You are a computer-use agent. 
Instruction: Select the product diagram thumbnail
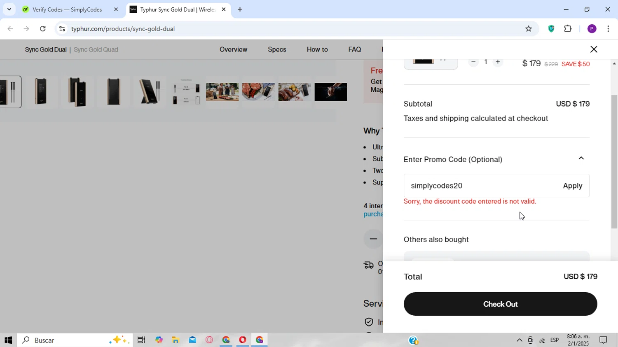[x=186, y=92]
